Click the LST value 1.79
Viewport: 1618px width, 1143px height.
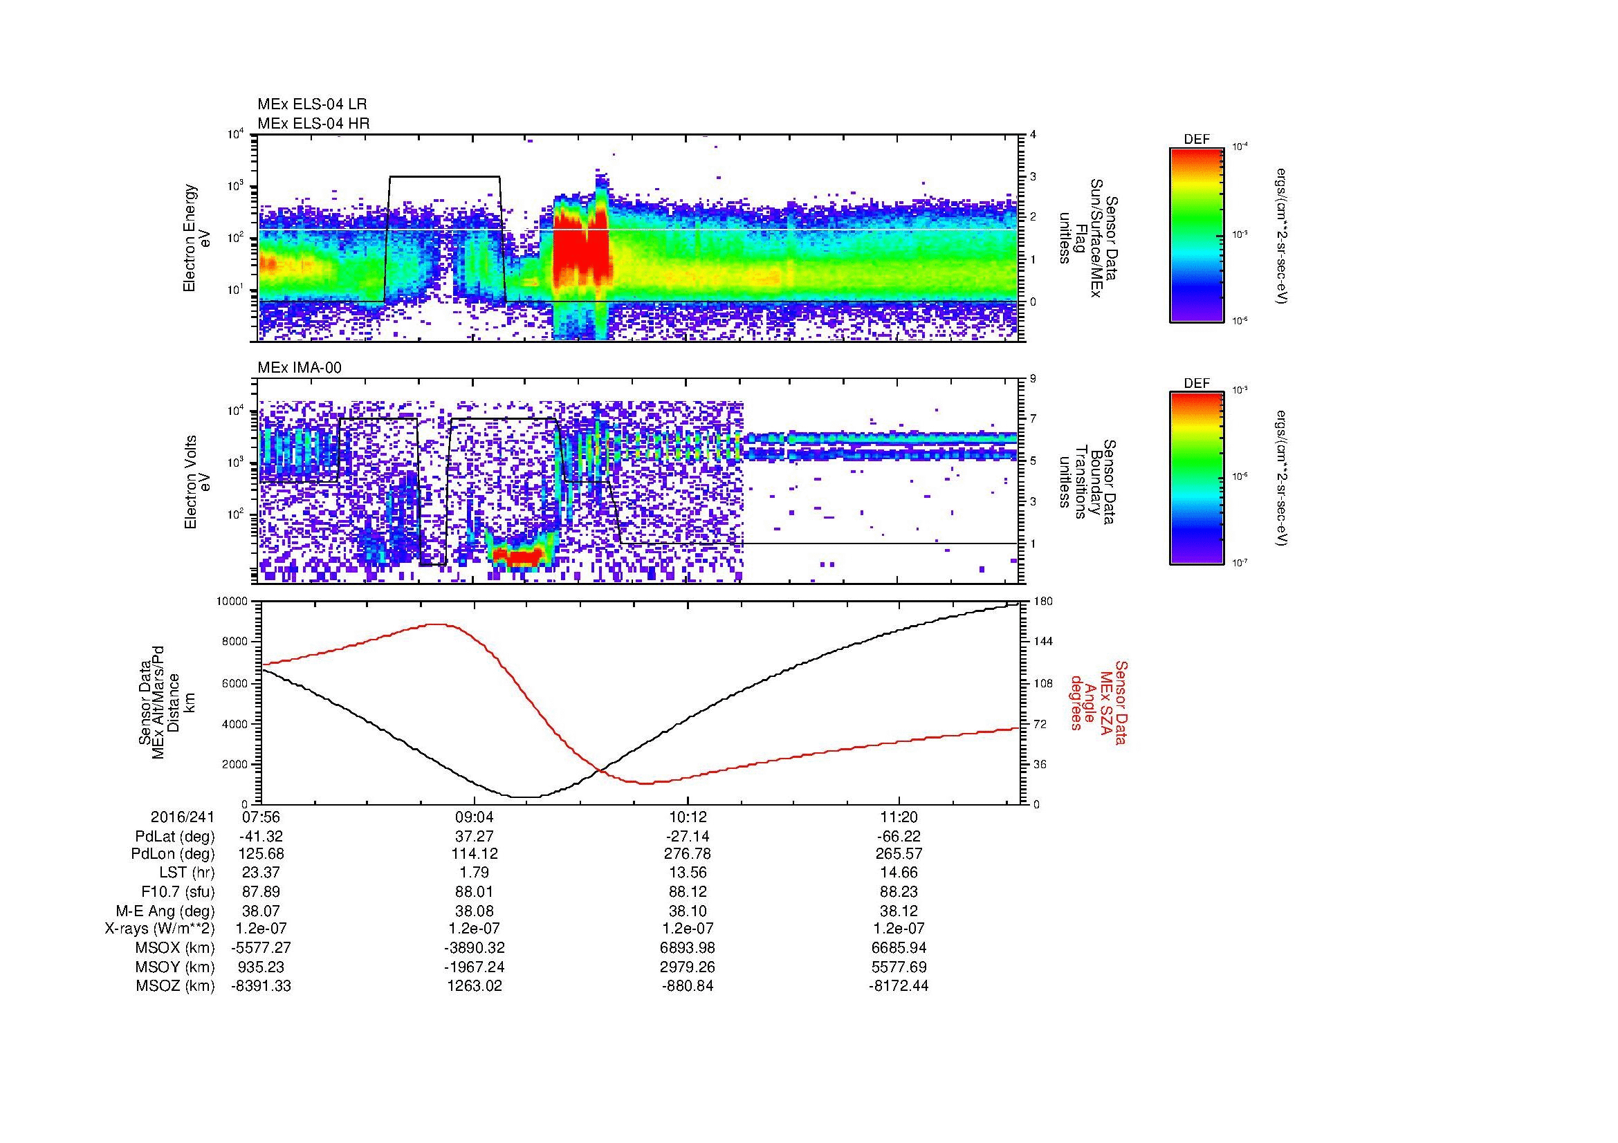tap(475, 873)
